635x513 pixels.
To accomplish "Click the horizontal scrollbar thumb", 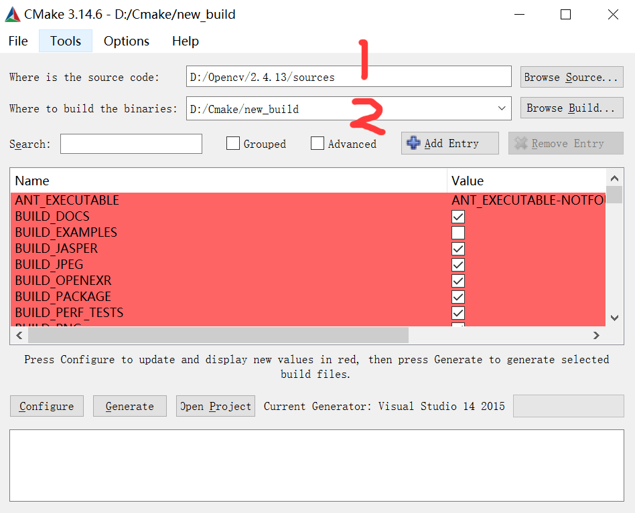I will point(218,335).
